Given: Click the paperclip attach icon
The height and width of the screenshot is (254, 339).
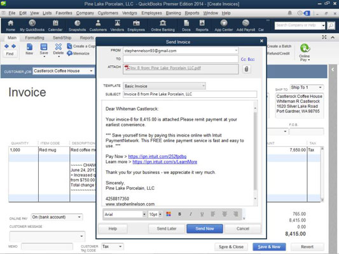Looking at the screenshot, I should click(x=246, y=69).
